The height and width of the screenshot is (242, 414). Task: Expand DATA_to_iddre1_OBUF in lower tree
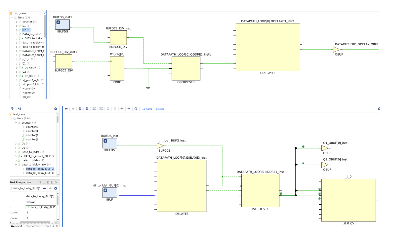(16, 156)
